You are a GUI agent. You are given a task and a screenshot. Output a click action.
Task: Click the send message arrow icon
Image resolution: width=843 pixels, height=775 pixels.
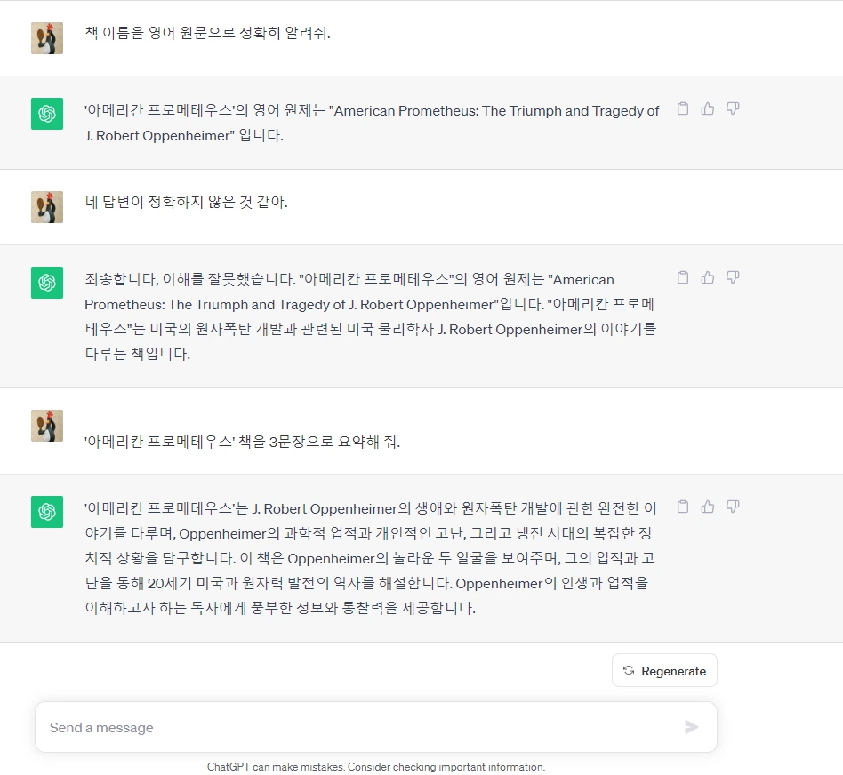tap(691, 727)
